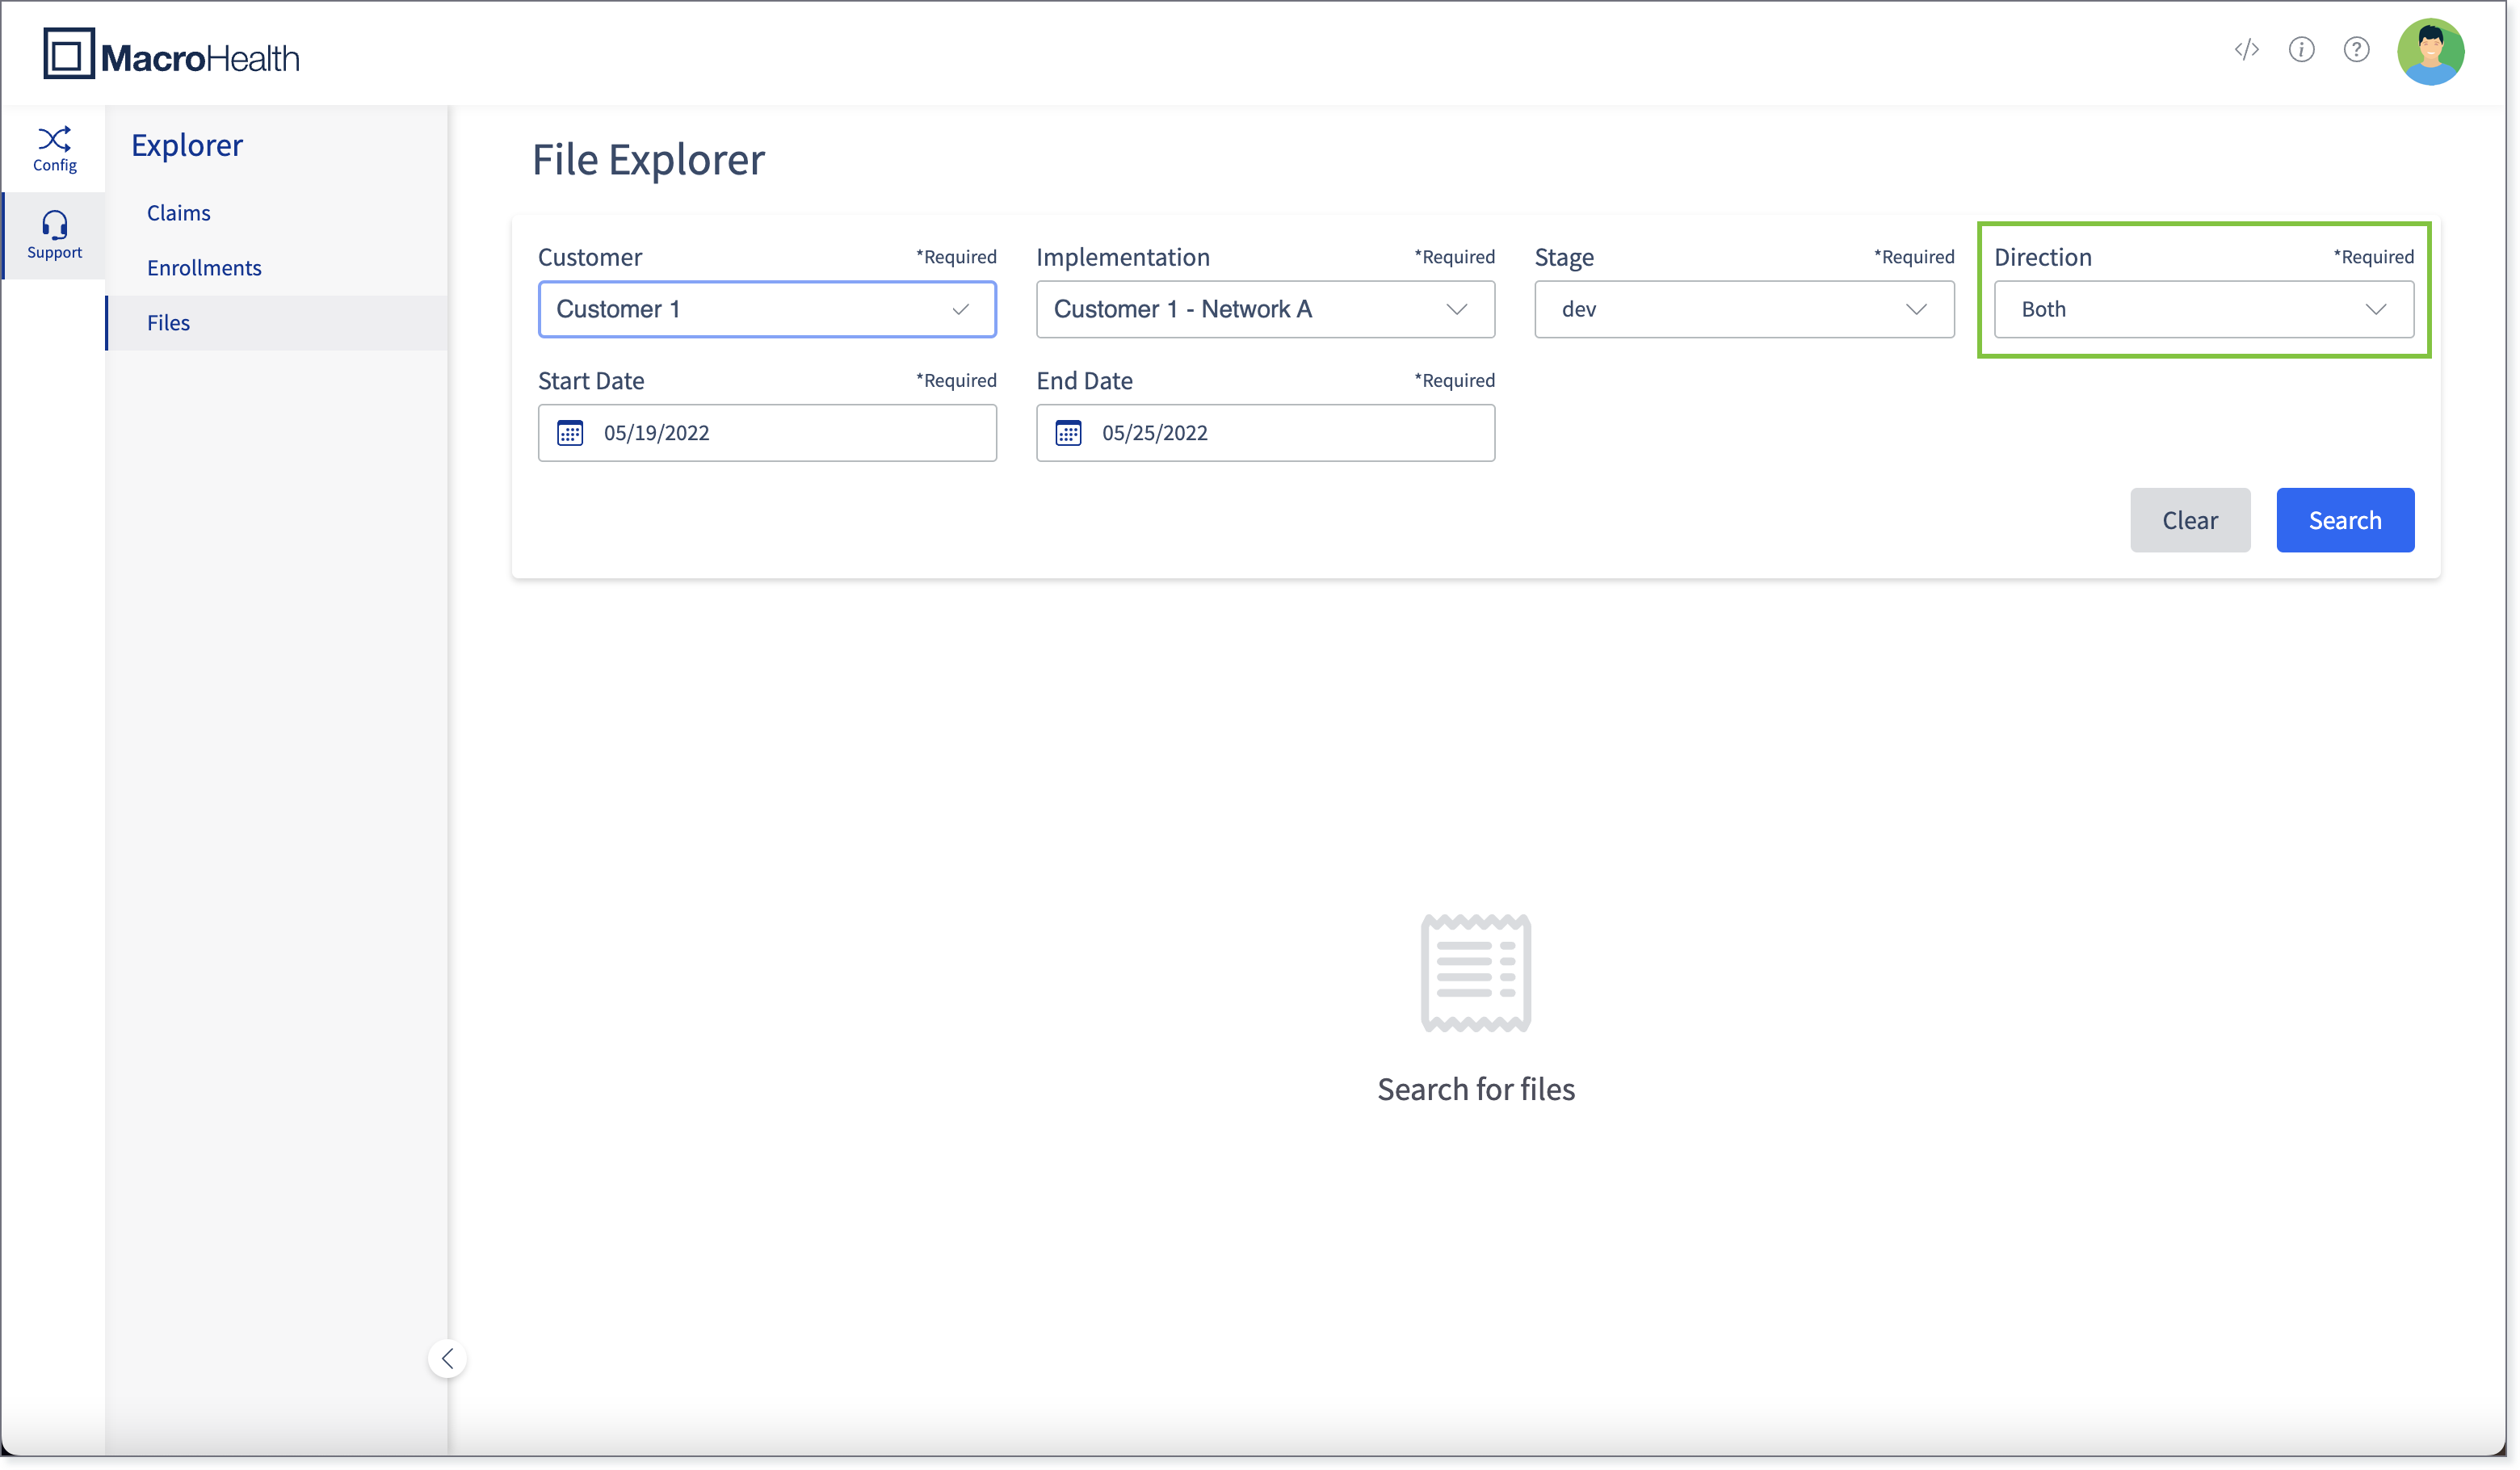The height and width of the screenshot is (1470, 2520).
Task: Click the Clear button
Action: click(x=2189, y=520)
